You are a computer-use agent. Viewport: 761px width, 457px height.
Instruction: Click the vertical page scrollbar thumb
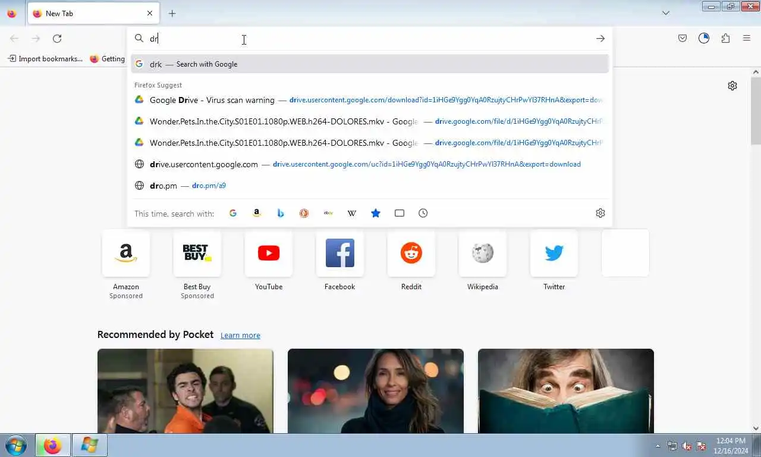(x=756, y=111)
